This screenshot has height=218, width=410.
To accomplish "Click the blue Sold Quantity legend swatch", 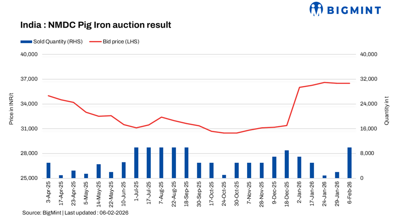I will click(26, 42).
